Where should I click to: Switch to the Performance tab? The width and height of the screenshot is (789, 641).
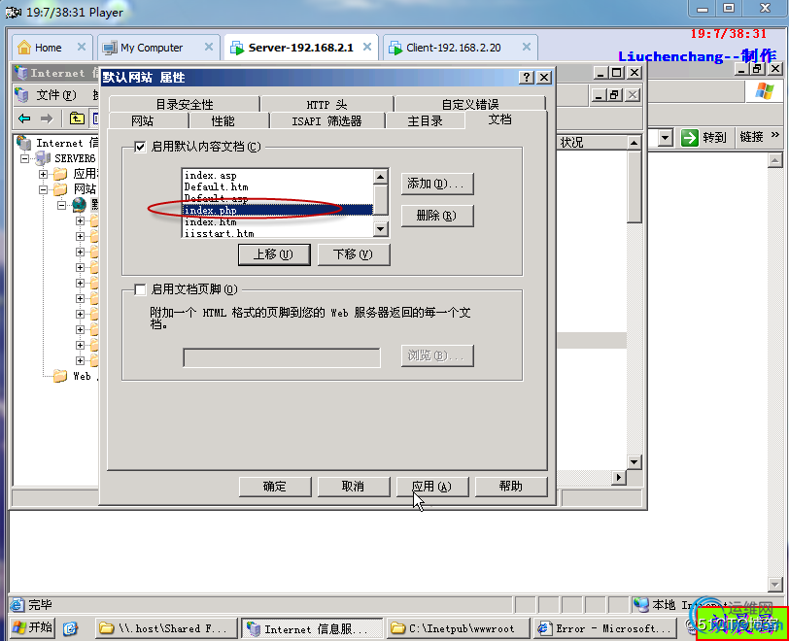point(223,120)
